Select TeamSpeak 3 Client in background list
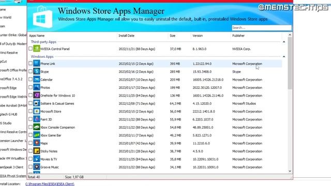The image size is (331, 186). click(x=11, y=167)
